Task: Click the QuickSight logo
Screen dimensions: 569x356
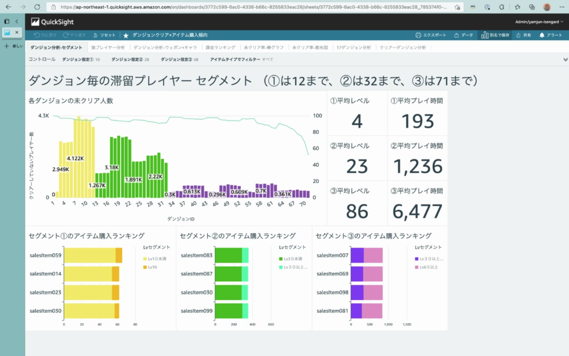Action: (35, 22)
